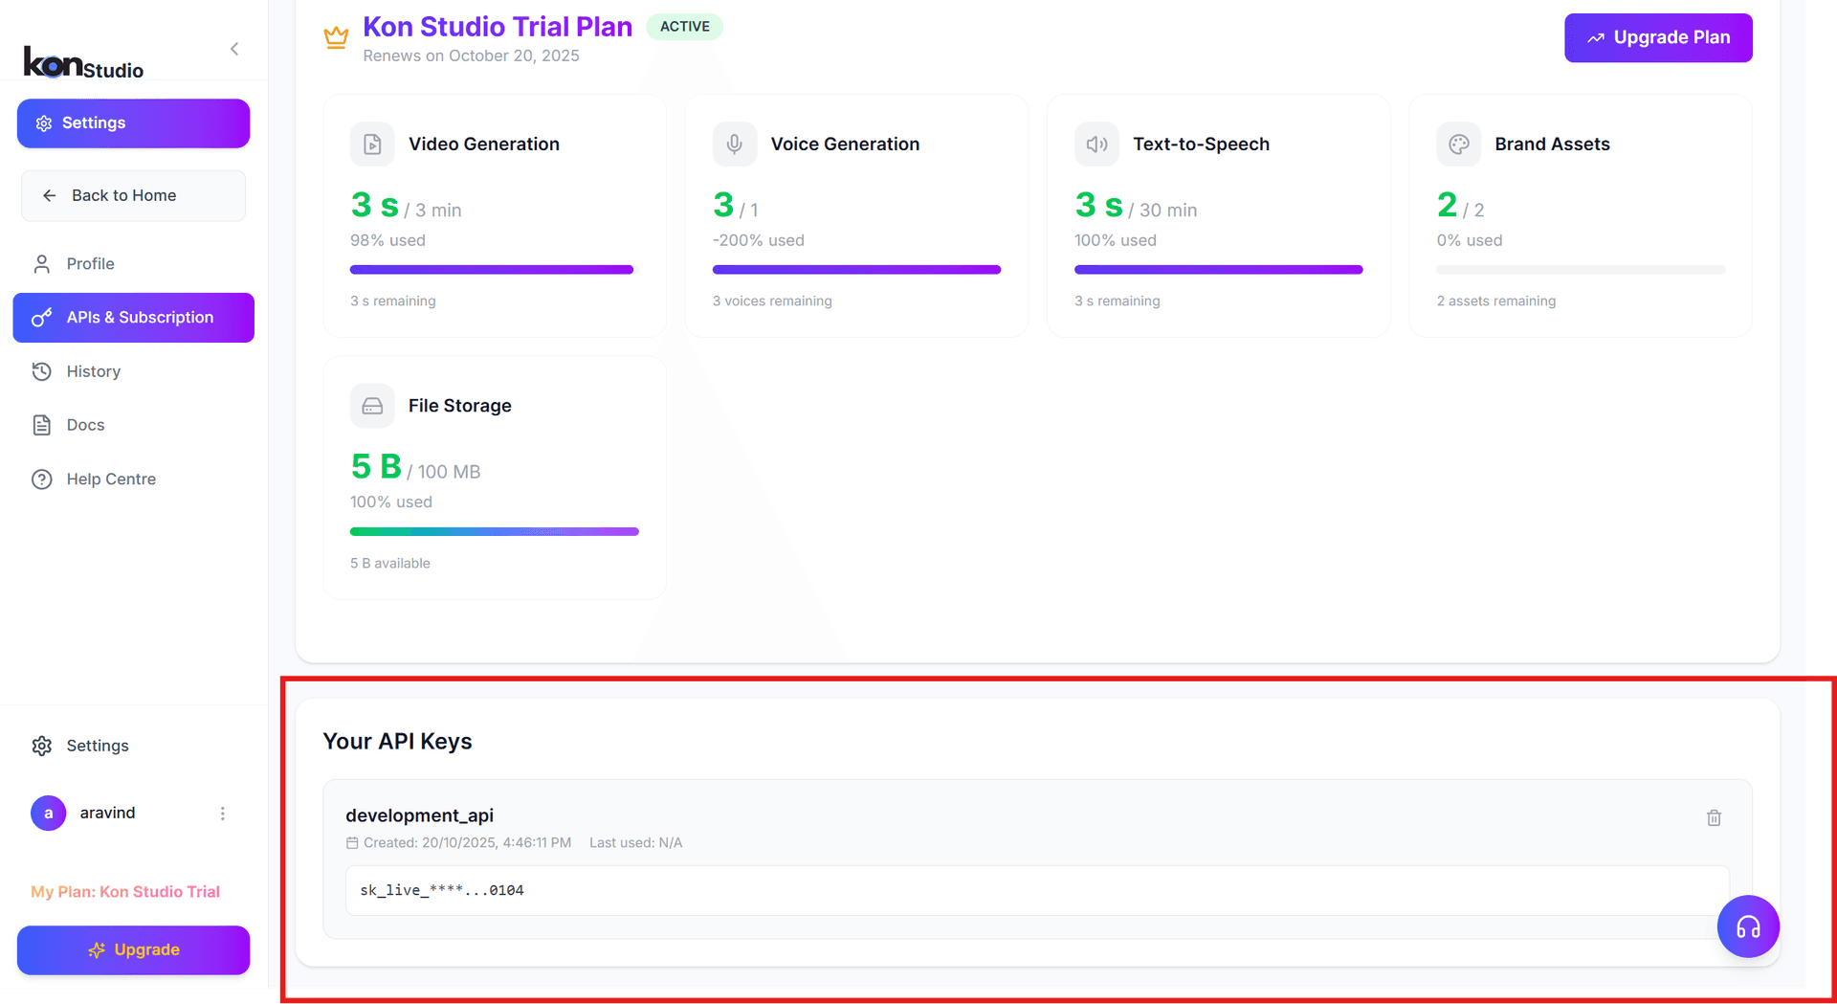The width and height of the screenshot is (1837, 1004).
Task: Select APIs & Subscription in the sidebar
Action: tap(133, 317)
